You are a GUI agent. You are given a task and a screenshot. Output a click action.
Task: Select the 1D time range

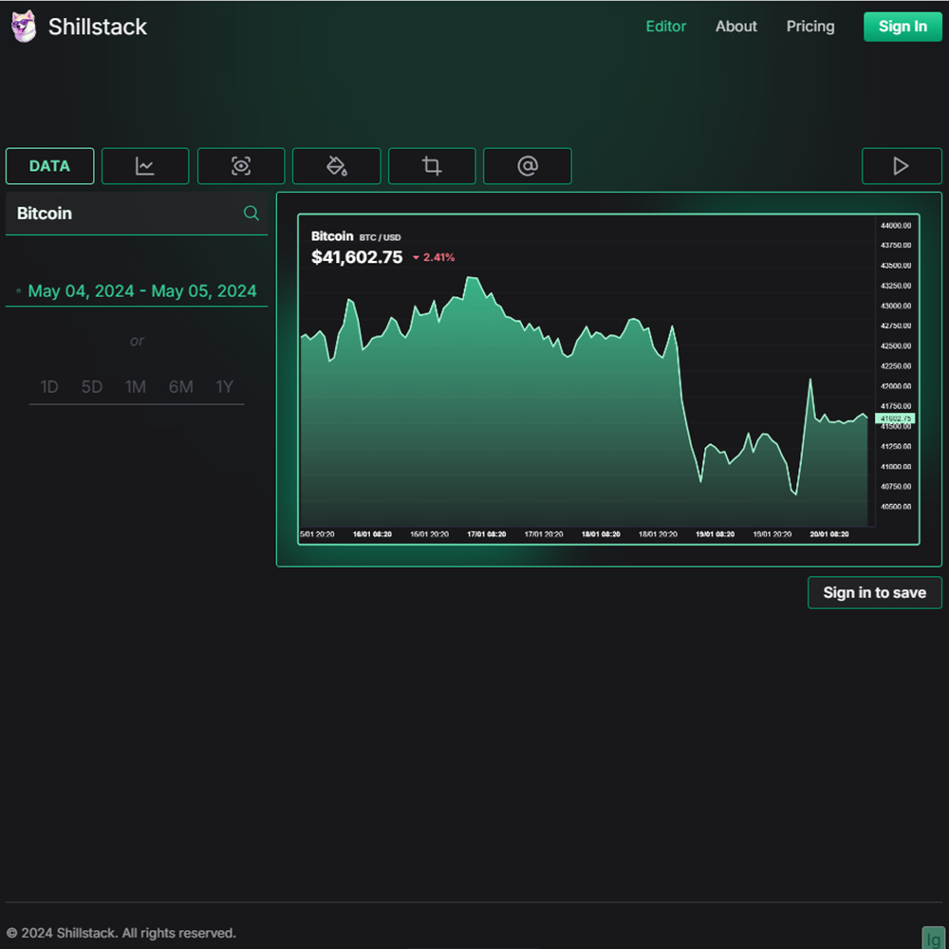[49, 387]
